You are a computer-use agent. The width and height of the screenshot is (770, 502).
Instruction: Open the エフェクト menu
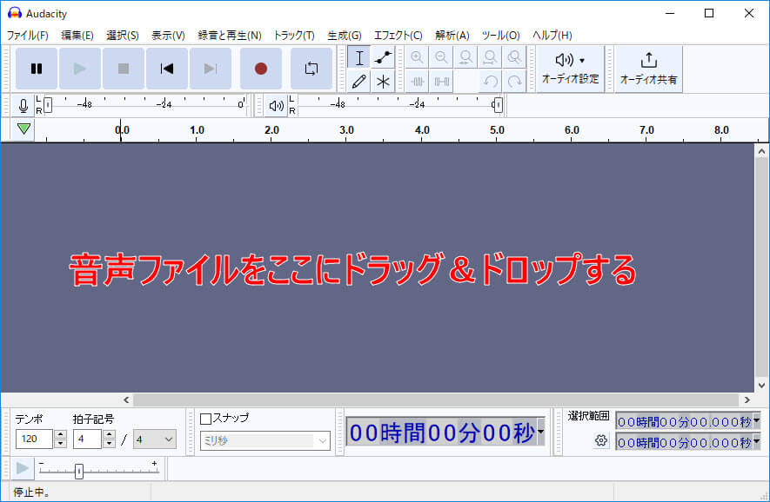click(397, 35)
